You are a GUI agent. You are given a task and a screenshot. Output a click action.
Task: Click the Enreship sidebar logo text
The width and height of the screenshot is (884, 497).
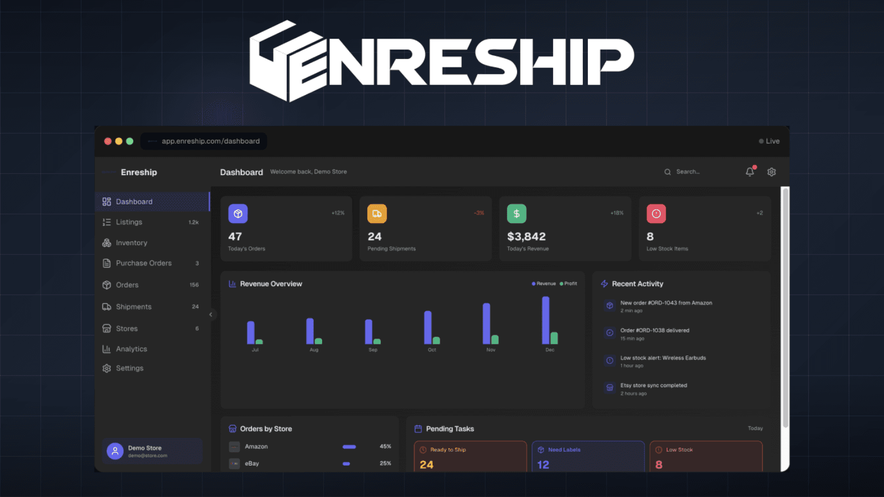(x=139, y=172)
